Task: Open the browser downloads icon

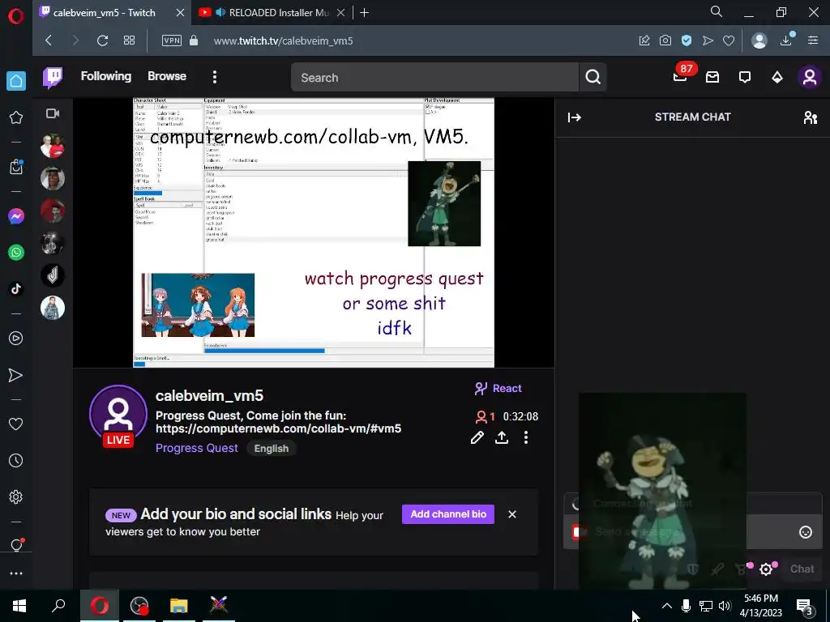Action: pyautogui.click(x=786, y=40)
